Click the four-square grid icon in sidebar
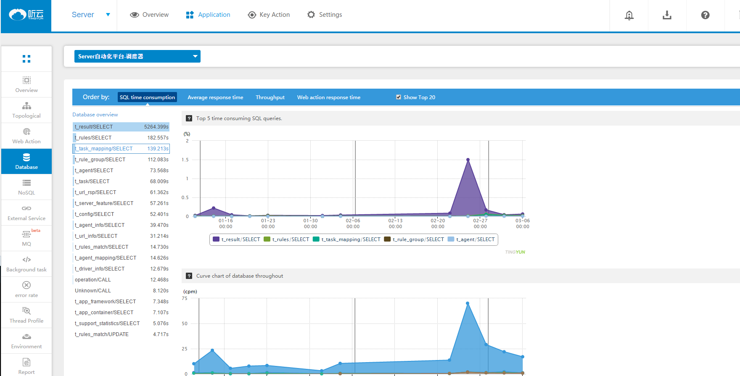740x376 pixels. point(26,59)
